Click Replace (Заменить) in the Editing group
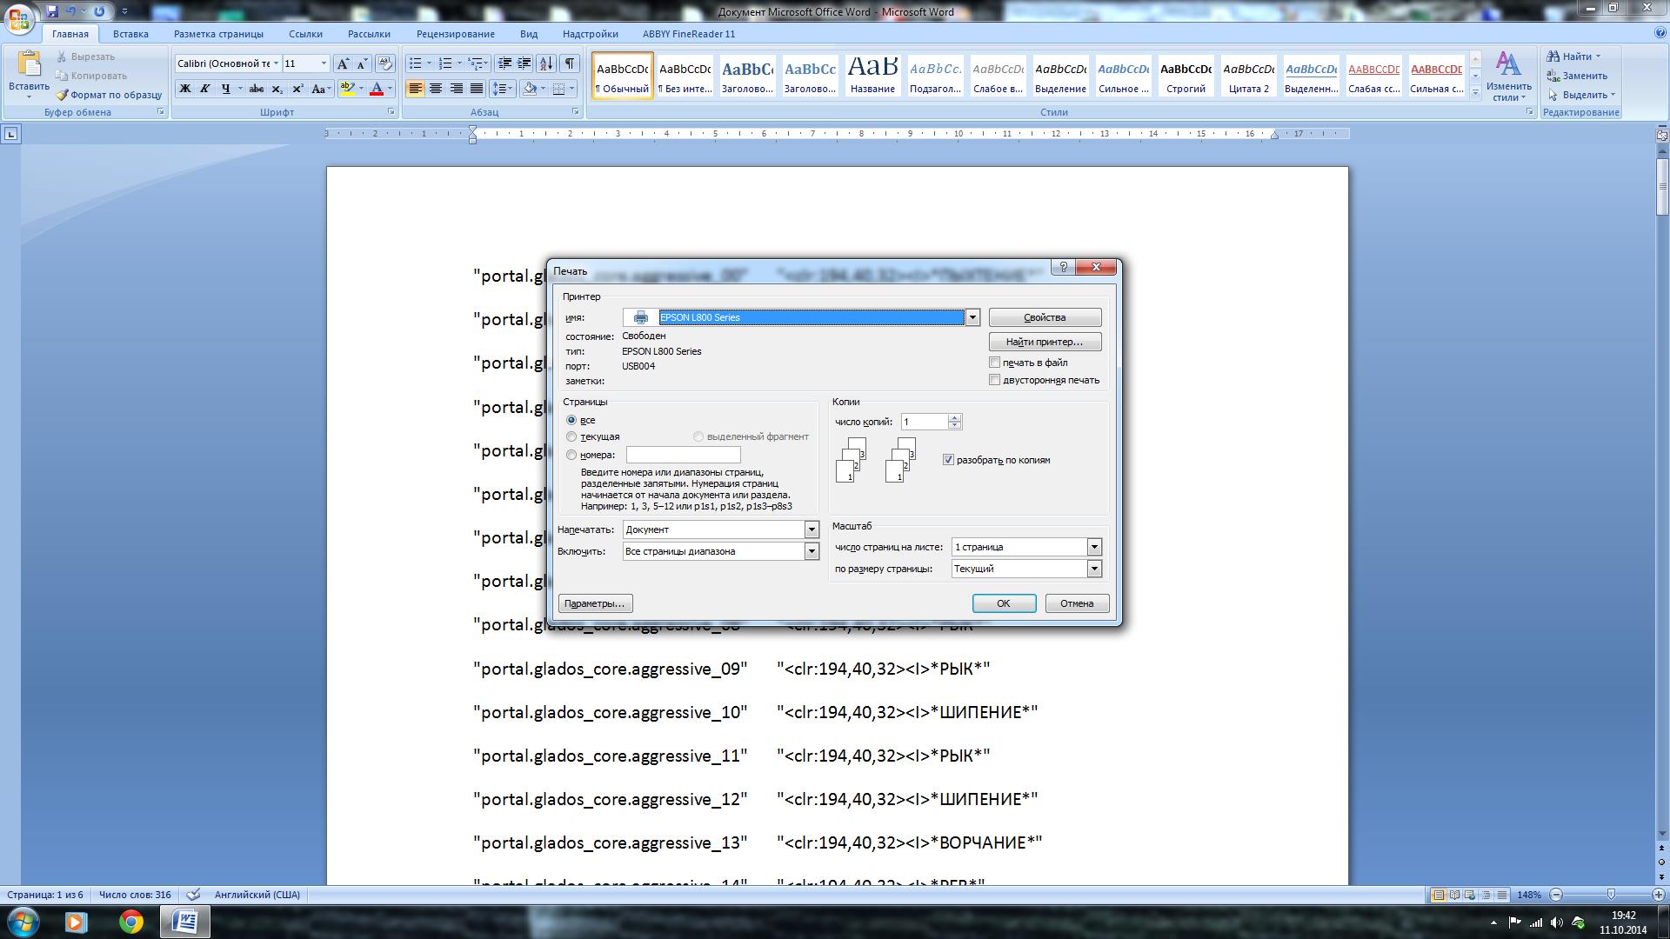Image resolution: width=1670 pixels, height=939 pixels. click(x=1577, y=76)
